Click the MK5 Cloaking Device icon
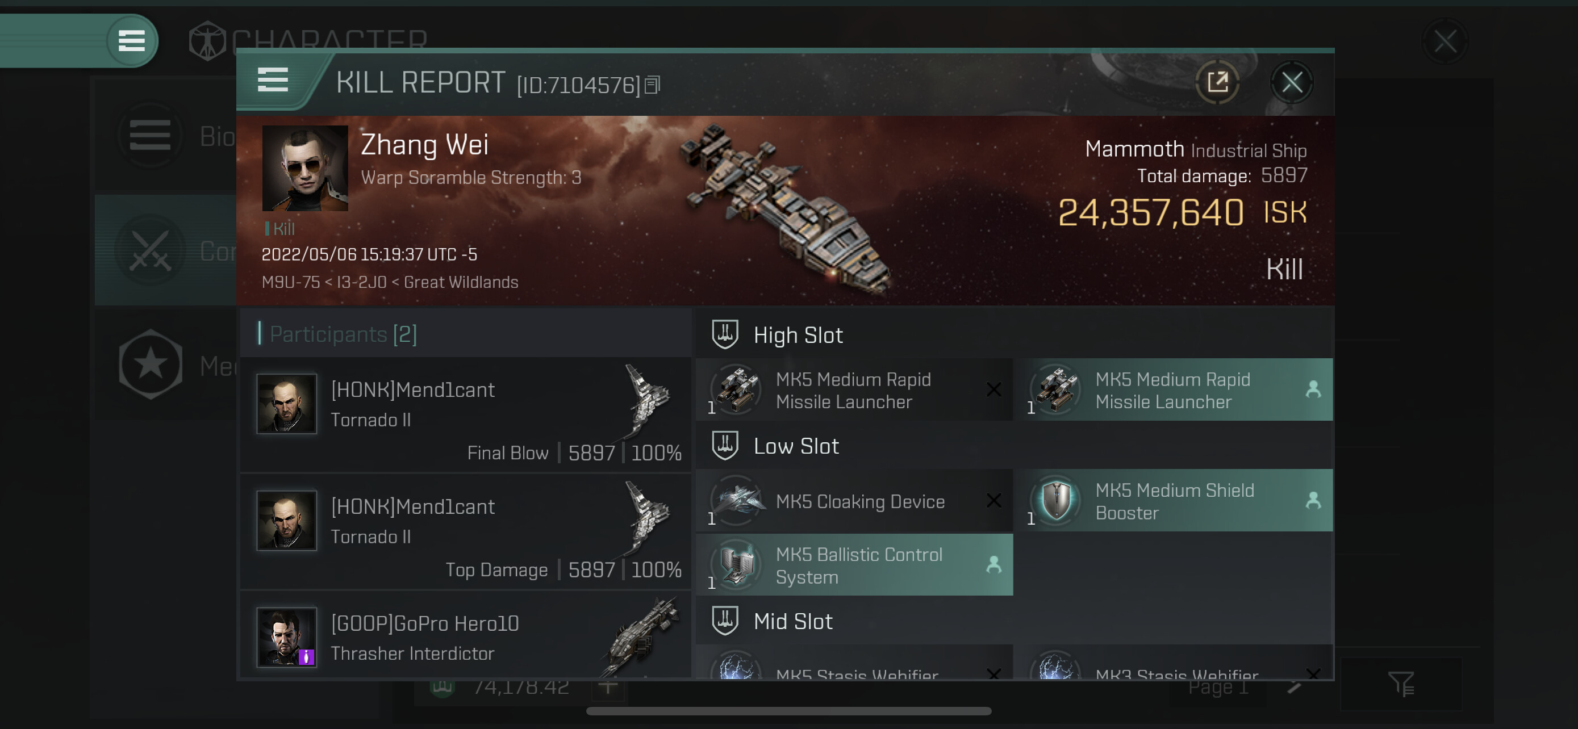1578x729 pixels. pos(737,501)
